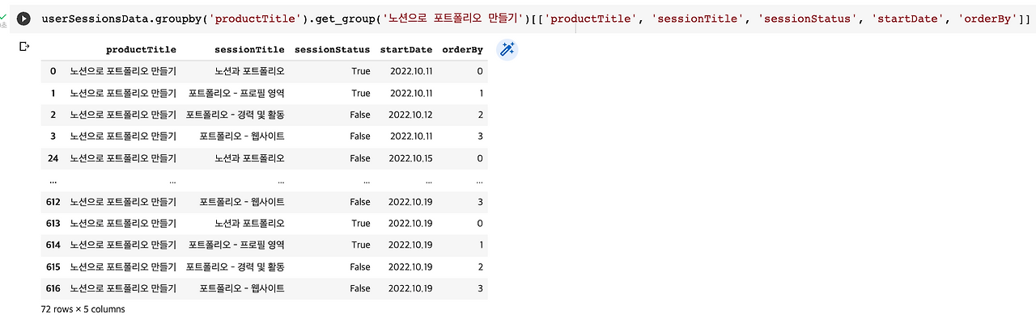The width and height of the screenshot is (1036, 319).
Task: Select the productTitle column header
Action: pos(141,49)
